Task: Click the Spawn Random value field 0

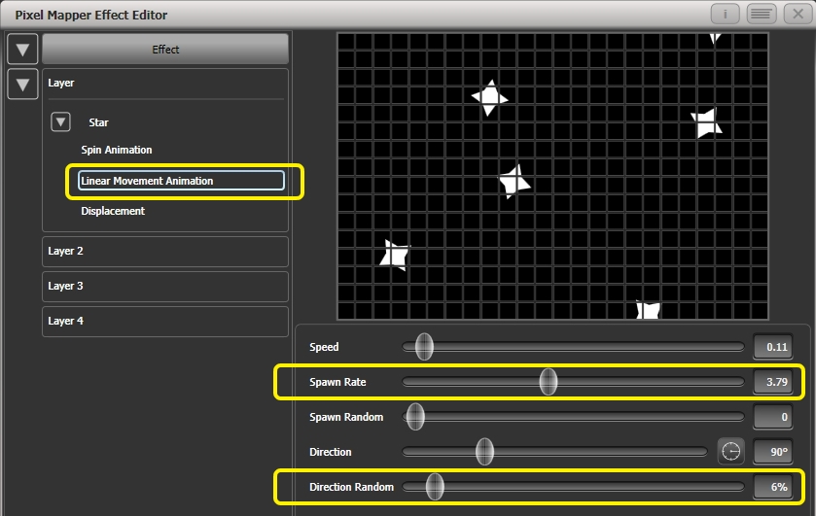Action: 773,417
